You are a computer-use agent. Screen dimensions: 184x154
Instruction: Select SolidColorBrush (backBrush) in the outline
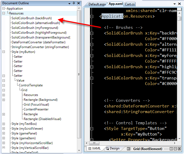(31, 18)
